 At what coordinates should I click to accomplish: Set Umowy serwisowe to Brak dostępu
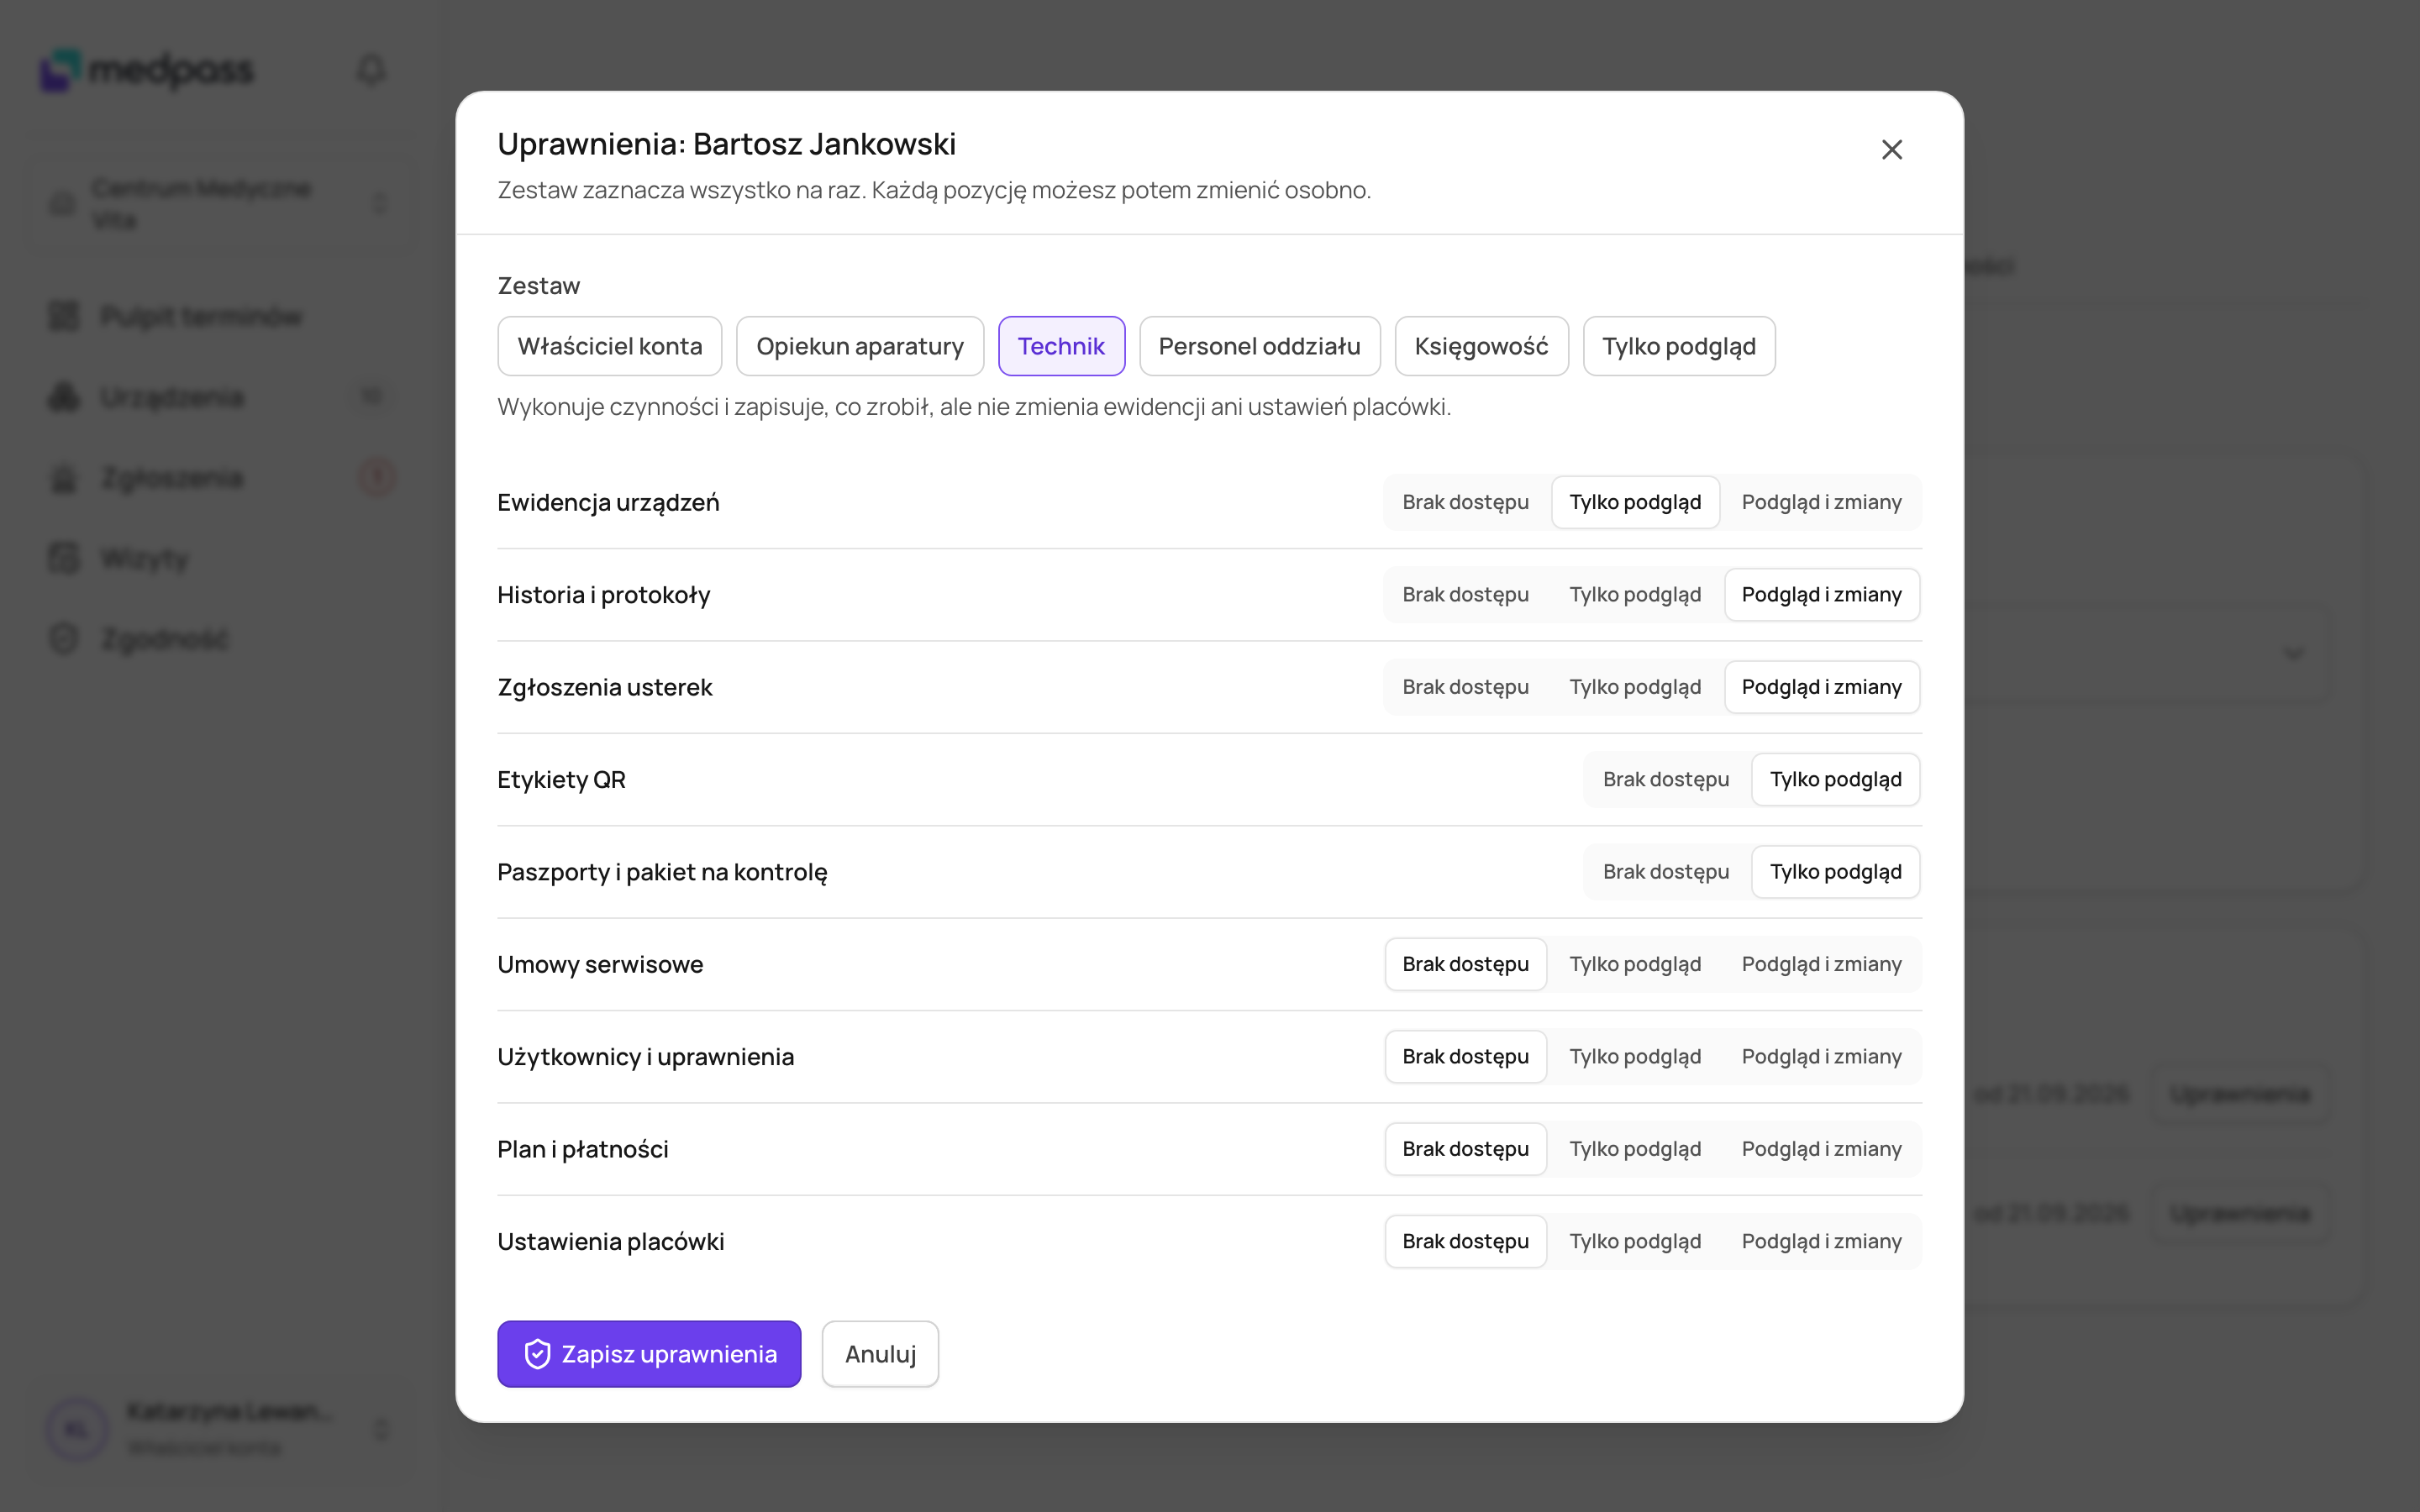pos(1465,964)
